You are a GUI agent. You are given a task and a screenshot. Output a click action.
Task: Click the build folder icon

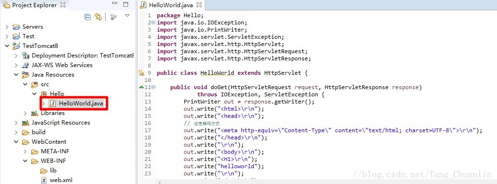tap(26, 132)
